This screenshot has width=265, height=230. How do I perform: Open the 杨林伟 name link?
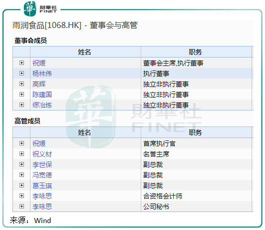pyautogui.click(x=42, y=73)
